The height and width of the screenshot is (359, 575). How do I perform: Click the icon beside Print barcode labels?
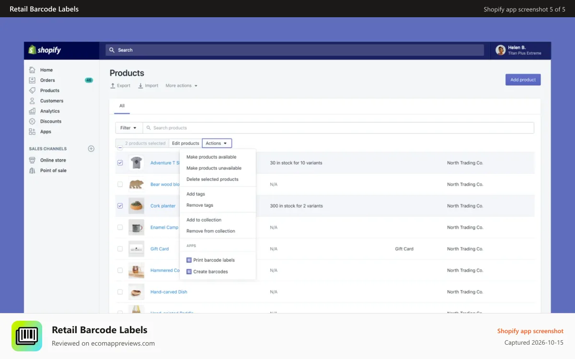tap(189, 260)
